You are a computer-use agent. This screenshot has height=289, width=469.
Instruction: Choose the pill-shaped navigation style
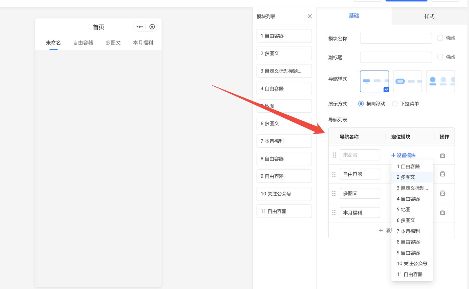[407, 81]
